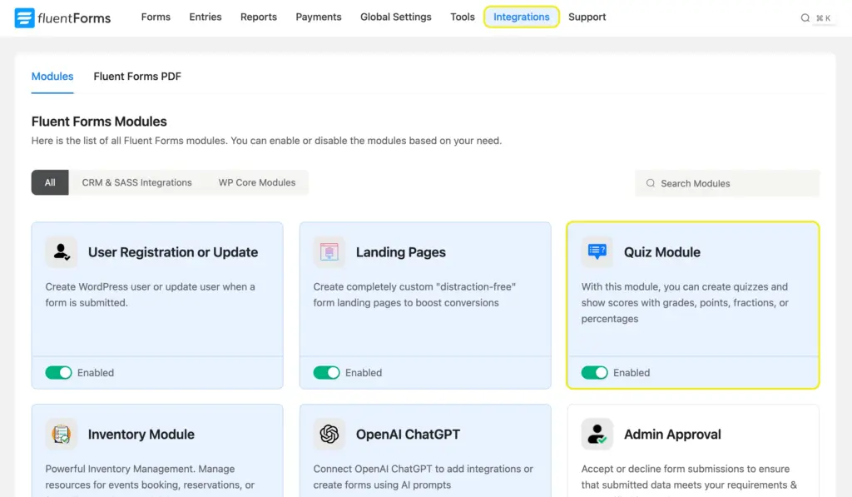Select the Inventory Module clipboard icon
The width and height of the screenshot is (852, 497).
point(60,434)
